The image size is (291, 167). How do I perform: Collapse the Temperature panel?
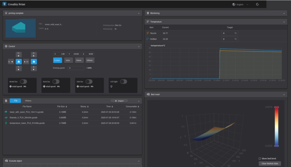(284, 22)
